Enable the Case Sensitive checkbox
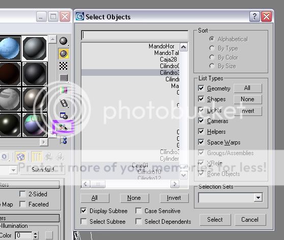The image size is (284, 240). (x=138, y=211)
